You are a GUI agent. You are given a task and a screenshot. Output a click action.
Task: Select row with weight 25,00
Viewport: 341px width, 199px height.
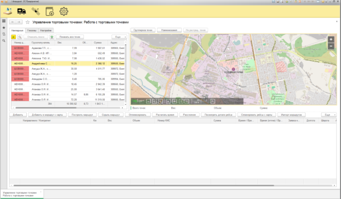point(68,89)
